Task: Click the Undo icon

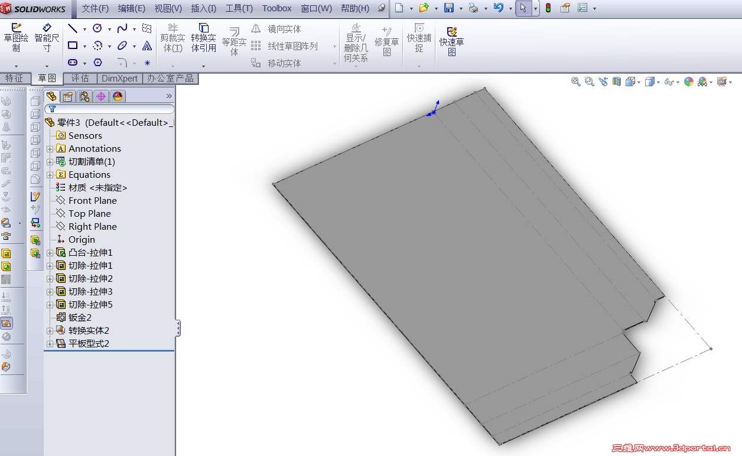Action: tap(499, 8)
